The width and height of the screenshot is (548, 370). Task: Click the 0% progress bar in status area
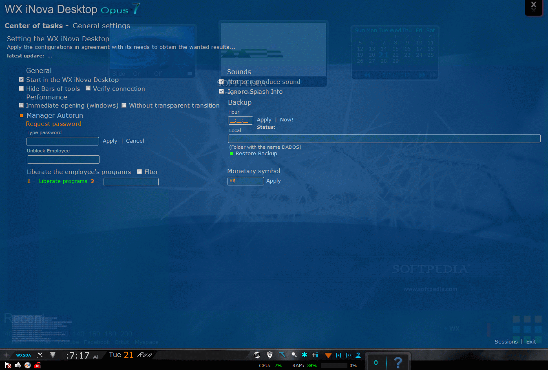pyautogui.click(x=334, y=366)
